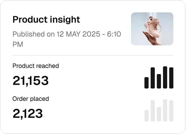Click the 2,123 orders placed figure
186x134 pixels.
(x=27, y=114)
